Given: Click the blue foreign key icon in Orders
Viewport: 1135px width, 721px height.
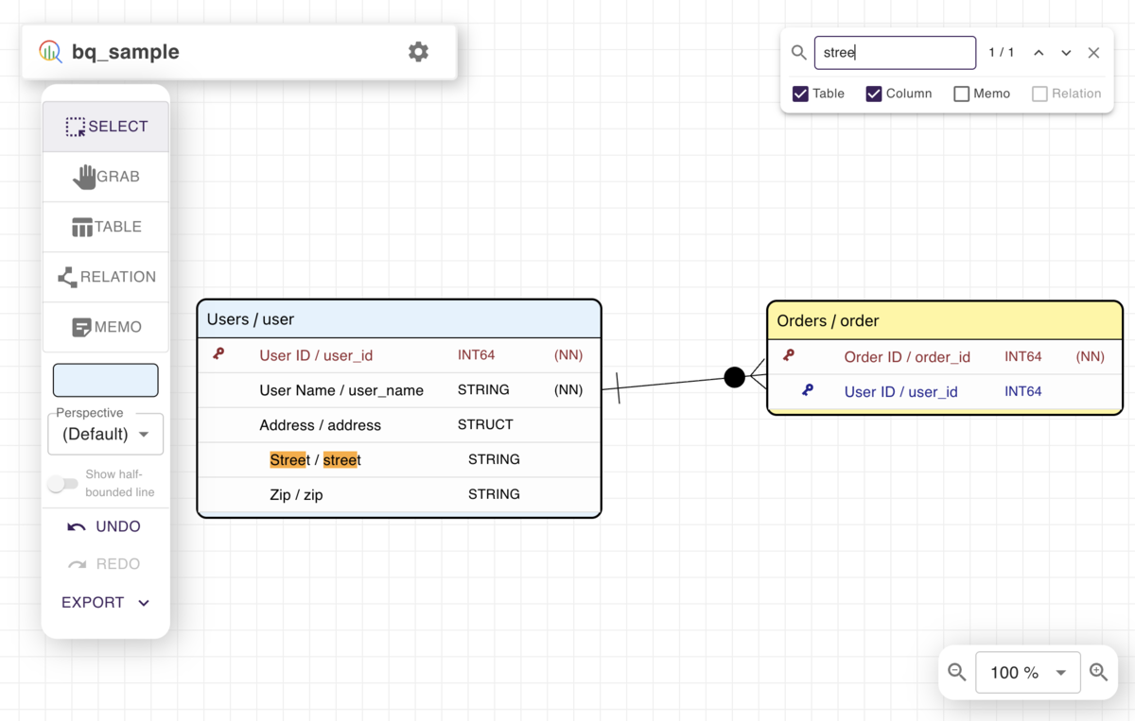Looking at the screenshot, I should [x=807, y=389].
